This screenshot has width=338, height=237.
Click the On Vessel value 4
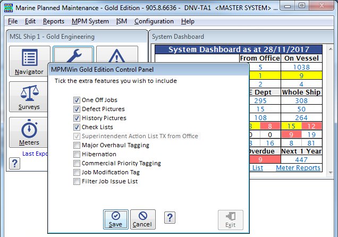coord(301,84)
